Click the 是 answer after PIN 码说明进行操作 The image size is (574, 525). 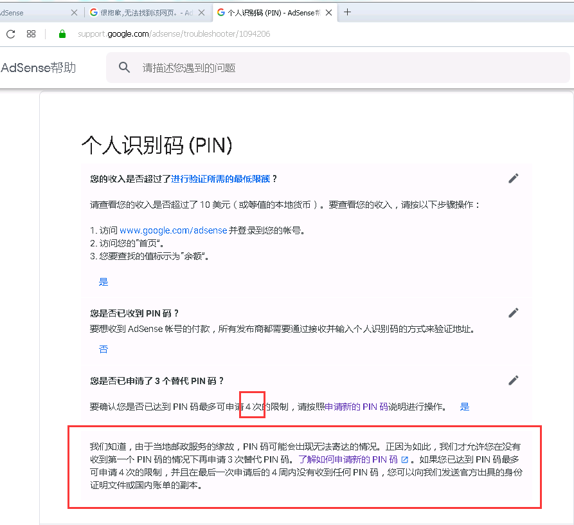465,407
